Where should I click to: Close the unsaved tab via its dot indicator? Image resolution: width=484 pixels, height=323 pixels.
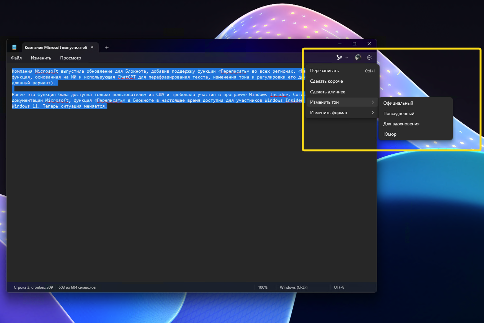(x=92, y=47)
